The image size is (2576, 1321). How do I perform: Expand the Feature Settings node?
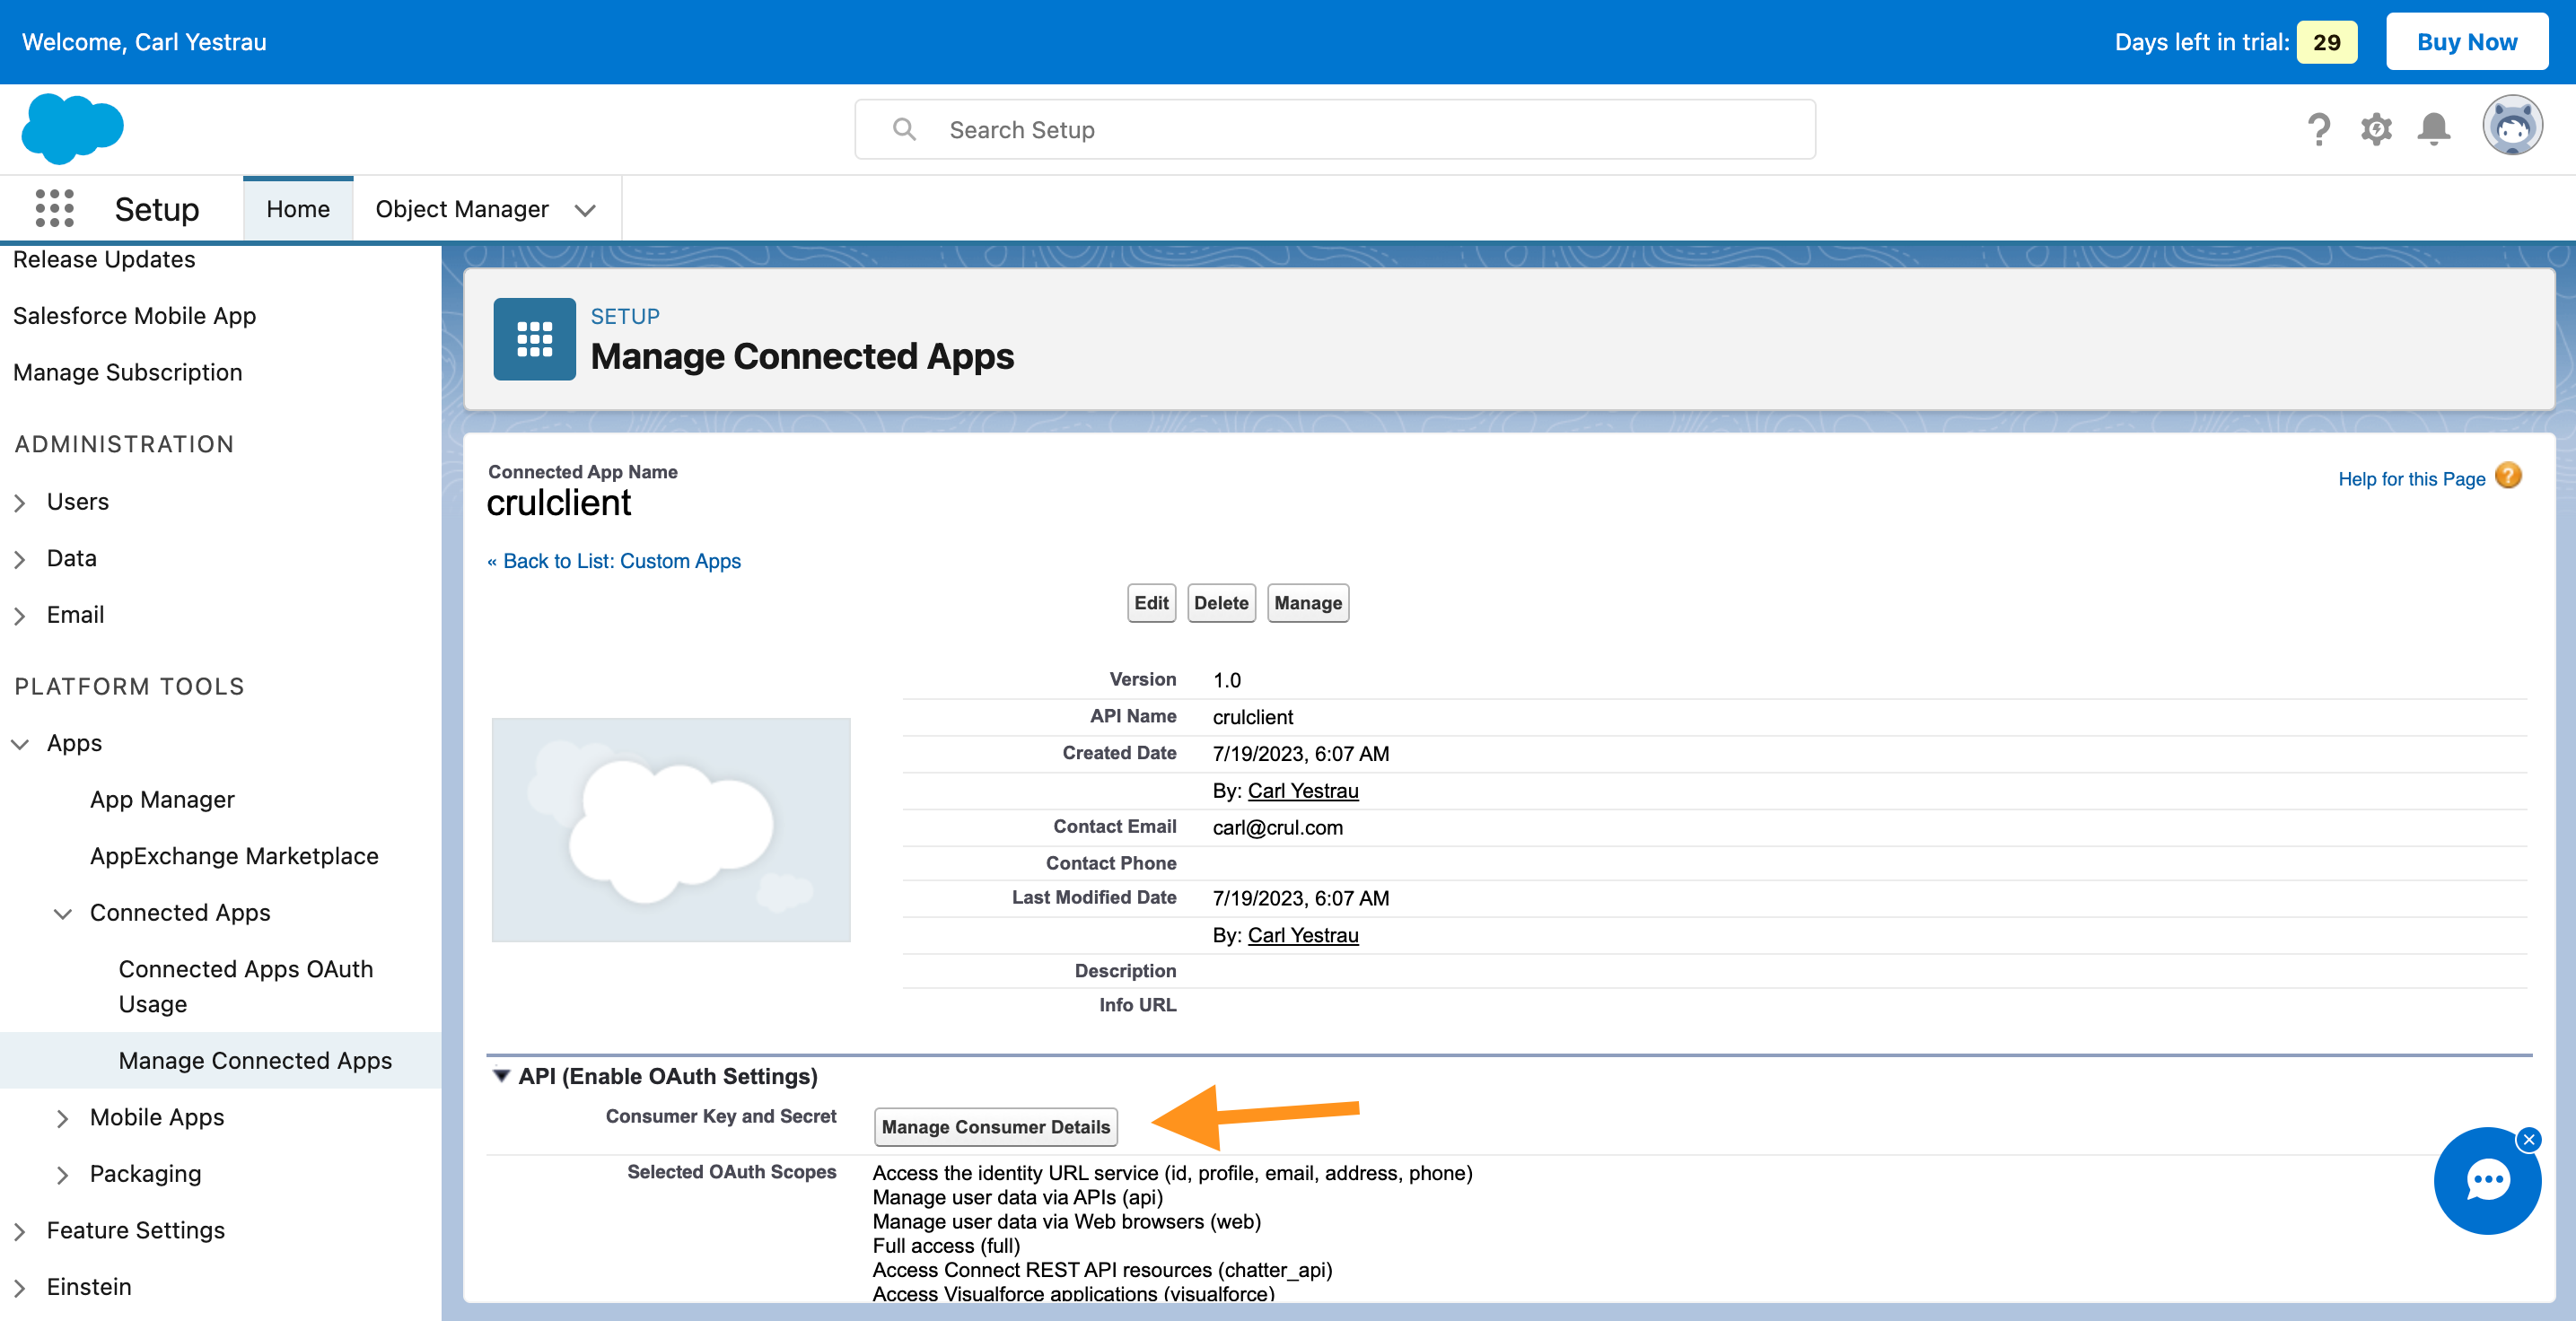[x=19, y=1231]
